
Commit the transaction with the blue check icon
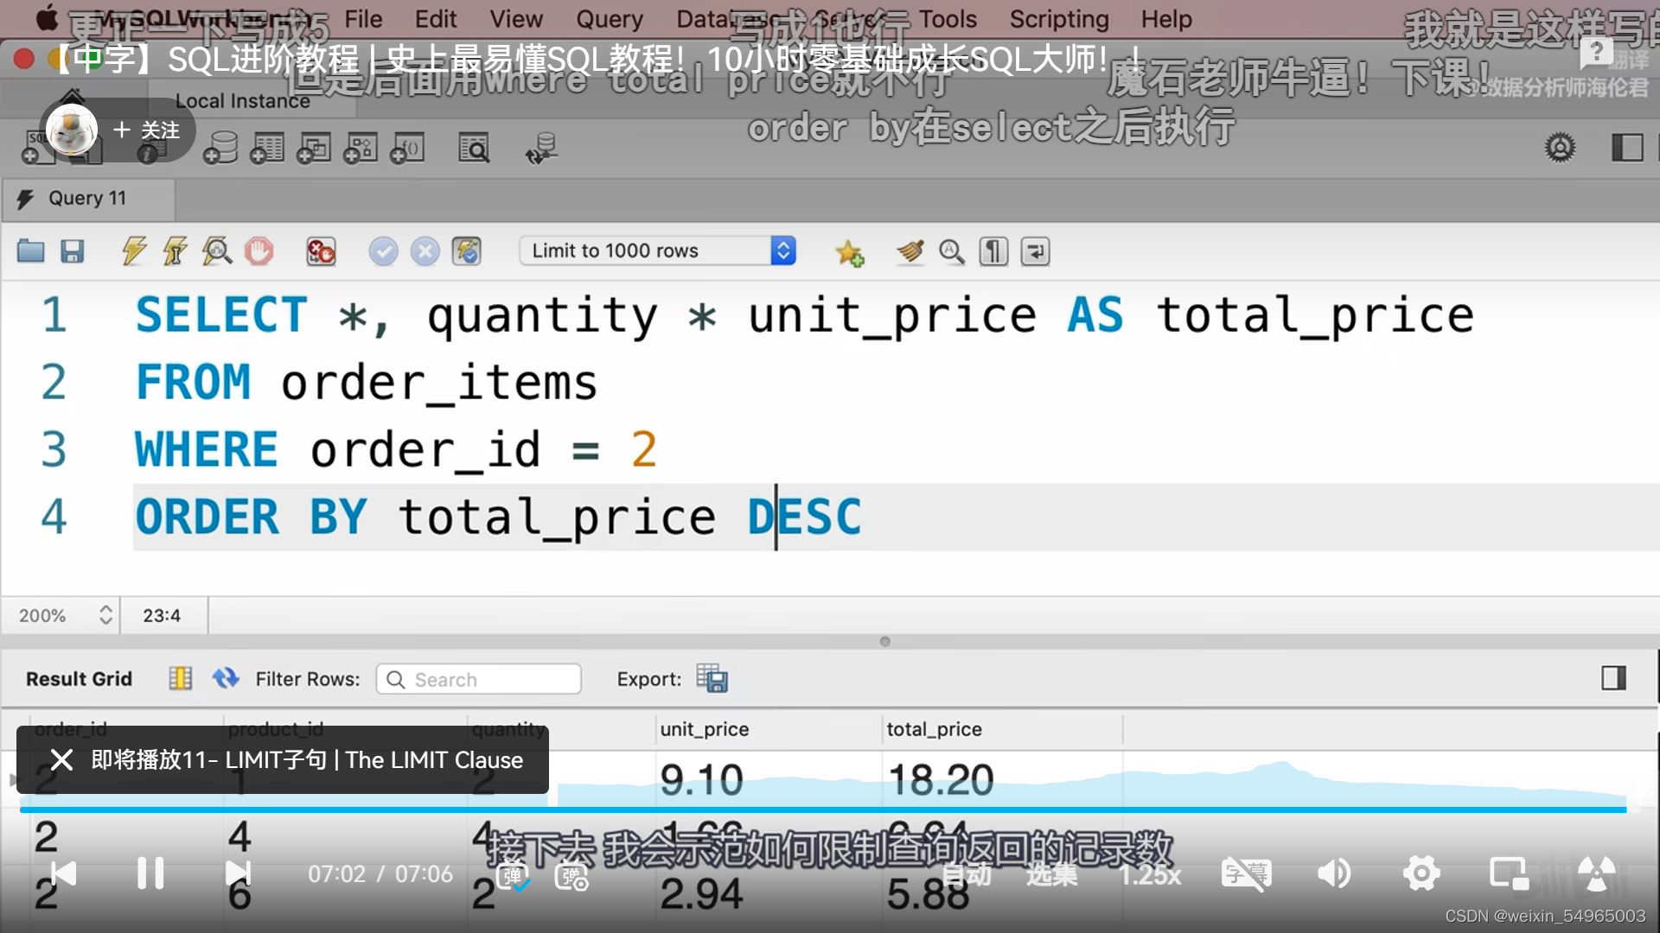[x=383, y=251]
